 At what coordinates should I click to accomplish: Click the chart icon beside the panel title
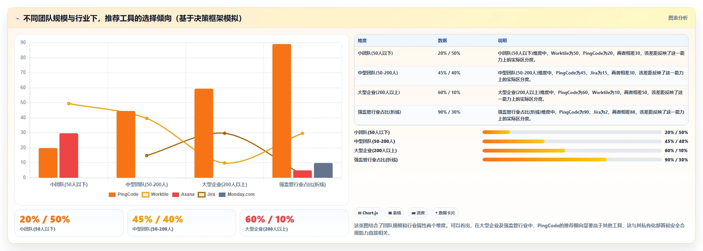[17, 19]
